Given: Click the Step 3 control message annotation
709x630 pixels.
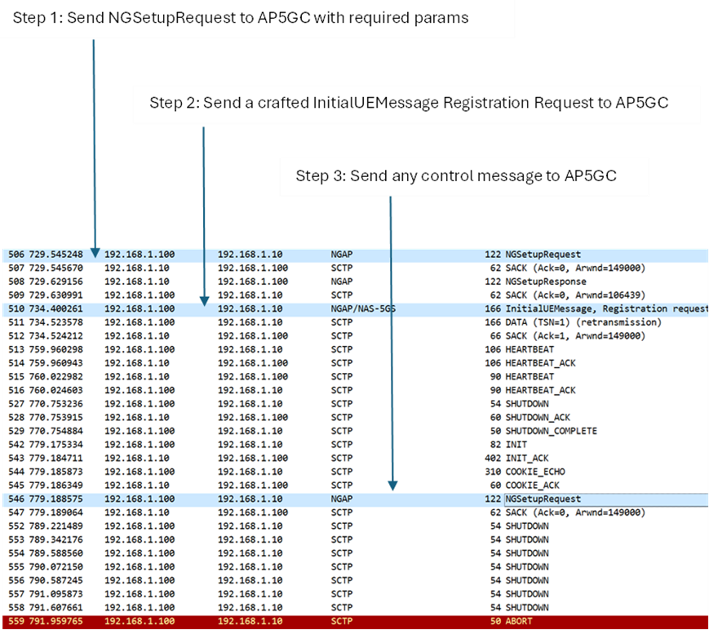Looking at the screenshot, I should 463,176.
